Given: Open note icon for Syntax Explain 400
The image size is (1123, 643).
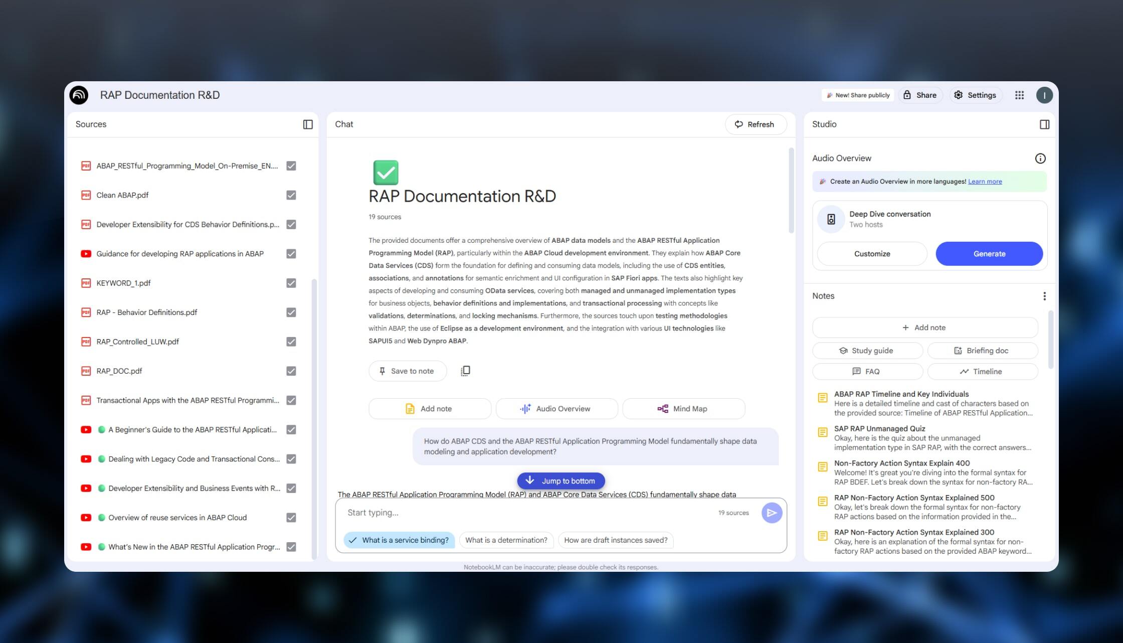Looking at the screenshot, I should pos(822,467).
